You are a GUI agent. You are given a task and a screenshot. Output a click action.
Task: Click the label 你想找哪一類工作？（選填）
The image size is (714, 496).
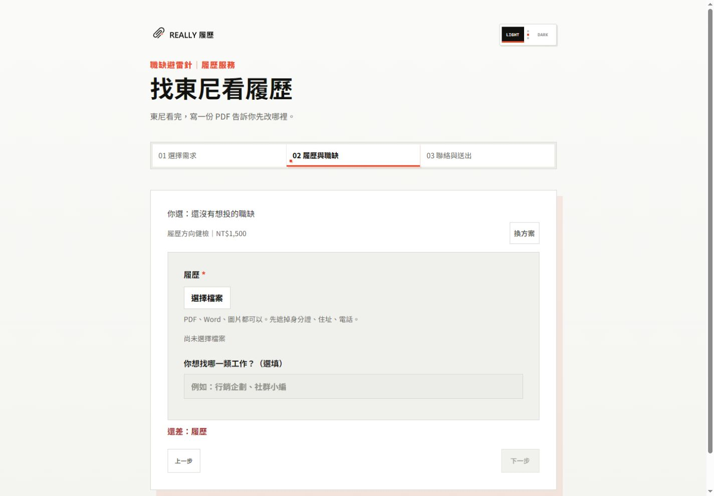pos(234,364)
